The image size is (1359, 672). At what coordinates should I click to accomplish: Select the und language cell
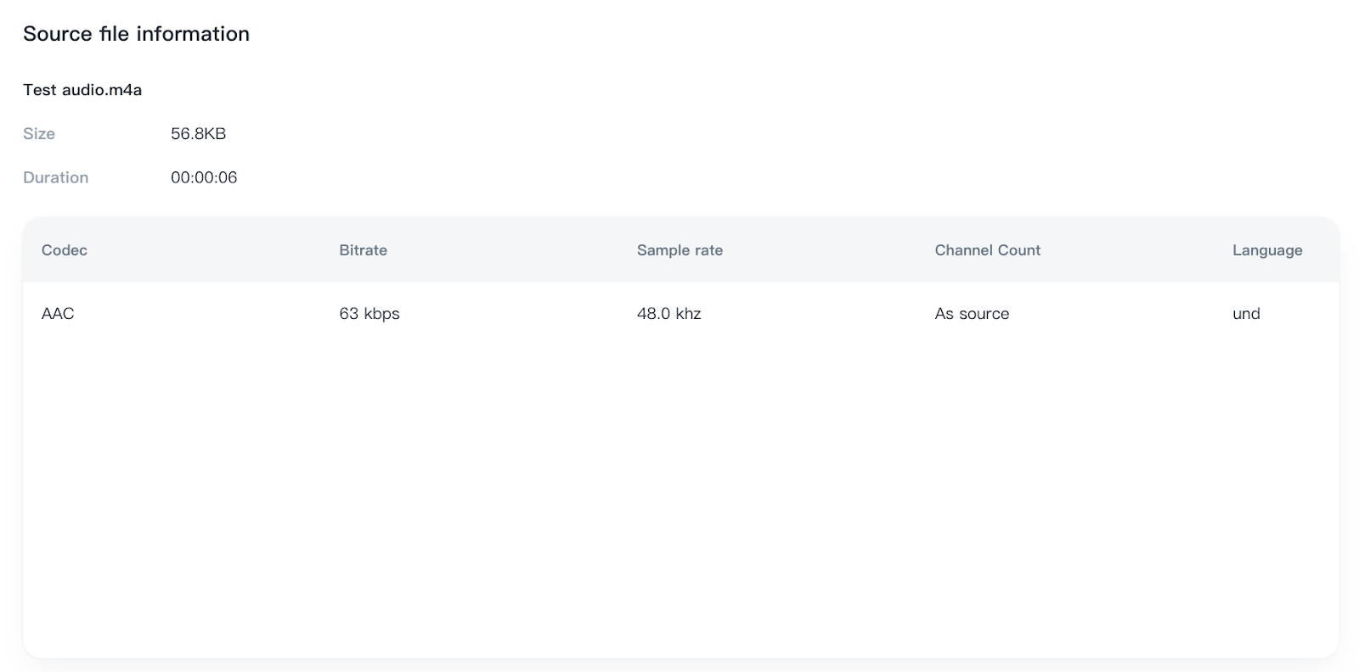click(x=1246, y=314)
